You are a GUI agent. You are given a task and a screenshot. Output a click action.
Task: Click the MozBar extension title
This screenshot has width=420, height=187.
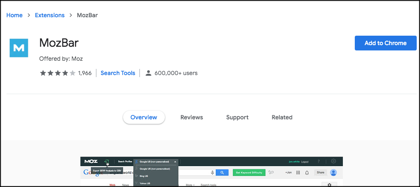click(59, 43)
